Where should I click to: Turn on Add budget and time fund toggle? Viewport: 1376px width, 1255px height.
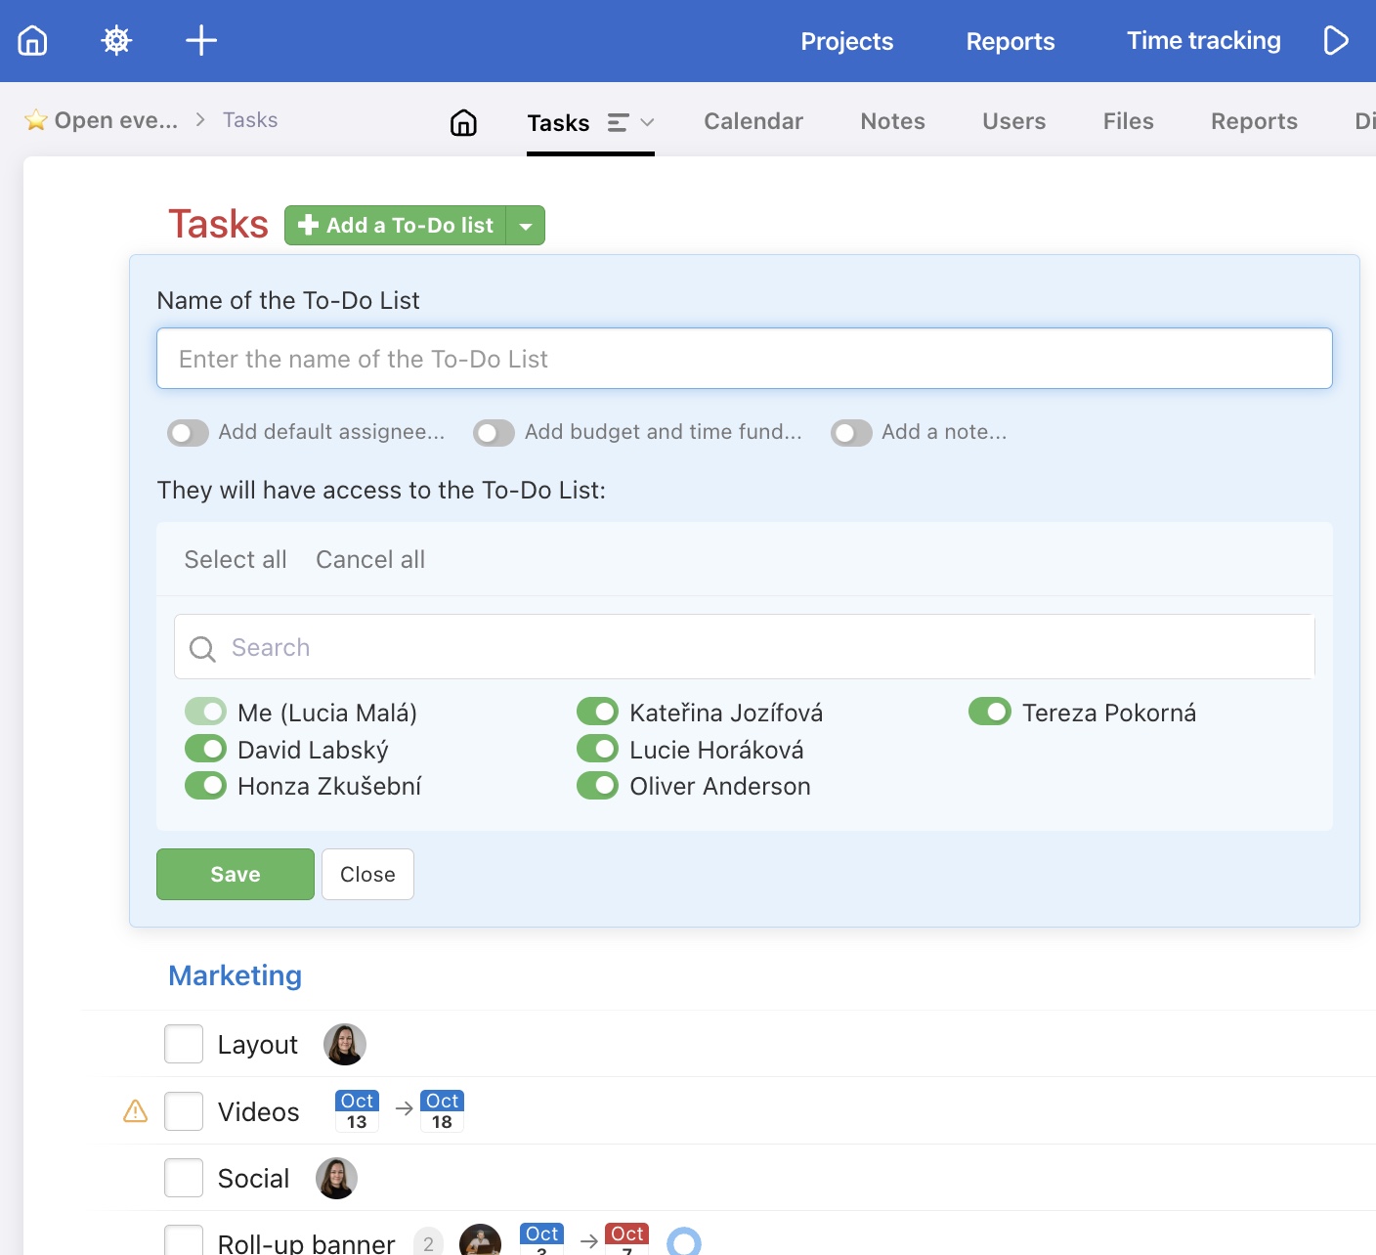[x=494, y=433]
